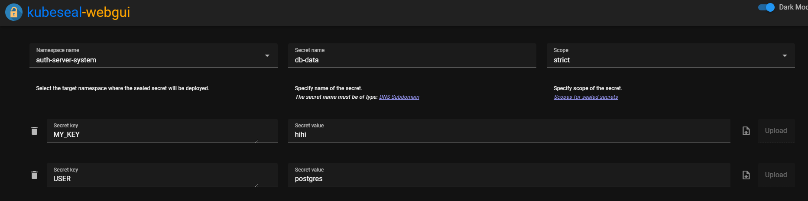Screen dimensions: 808x201
Task: Click Upload button in USER row
Action: pyautogui.click(x=776, y=175)
